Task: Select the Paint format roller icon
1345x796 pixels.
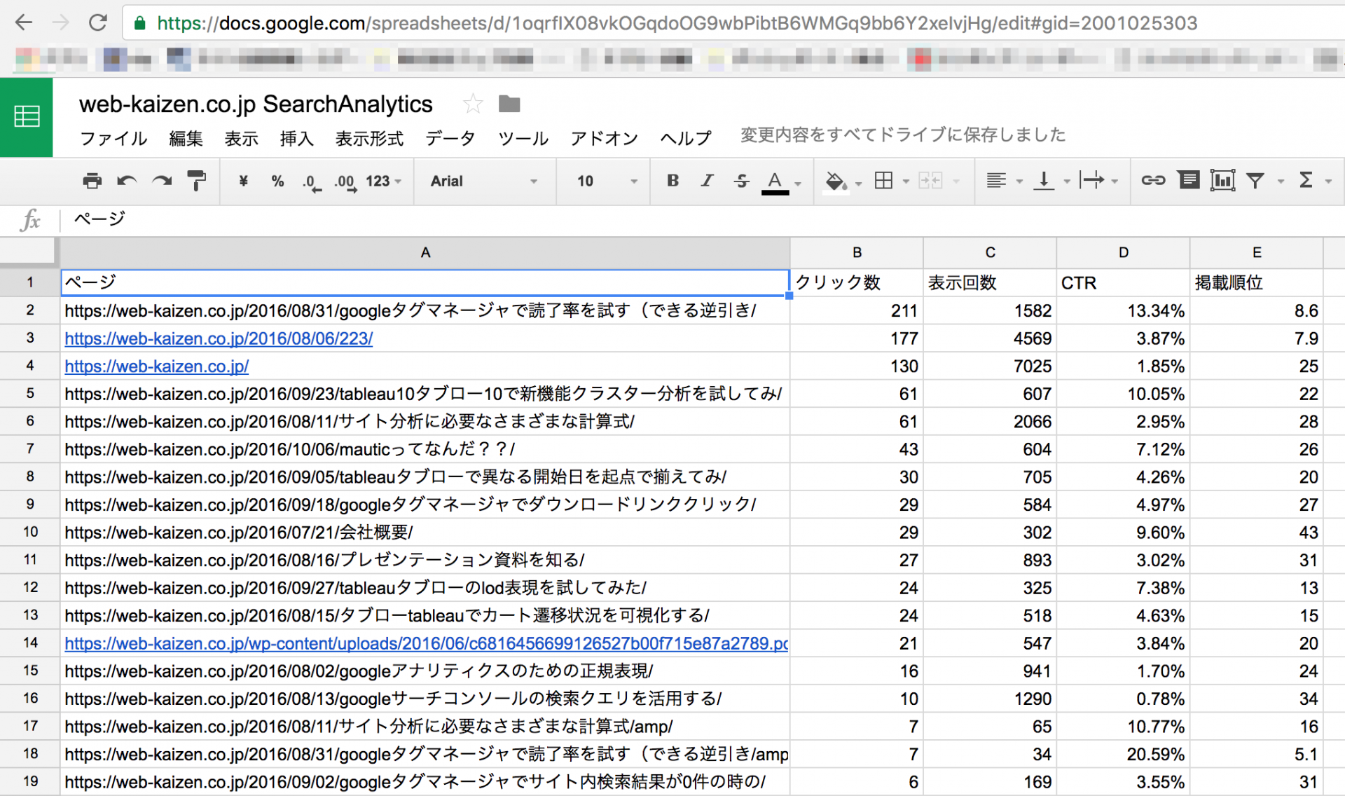Action: point(197,181)
